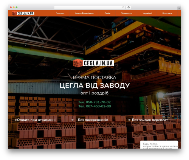Go to Івано-Франківськ page
The width and height of the screenshot is (189, 160).
pos(84,13)
